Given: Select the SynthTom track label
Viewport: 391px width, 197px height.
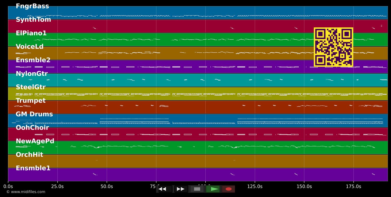Looking at the screenshot, I should point(33,20).
